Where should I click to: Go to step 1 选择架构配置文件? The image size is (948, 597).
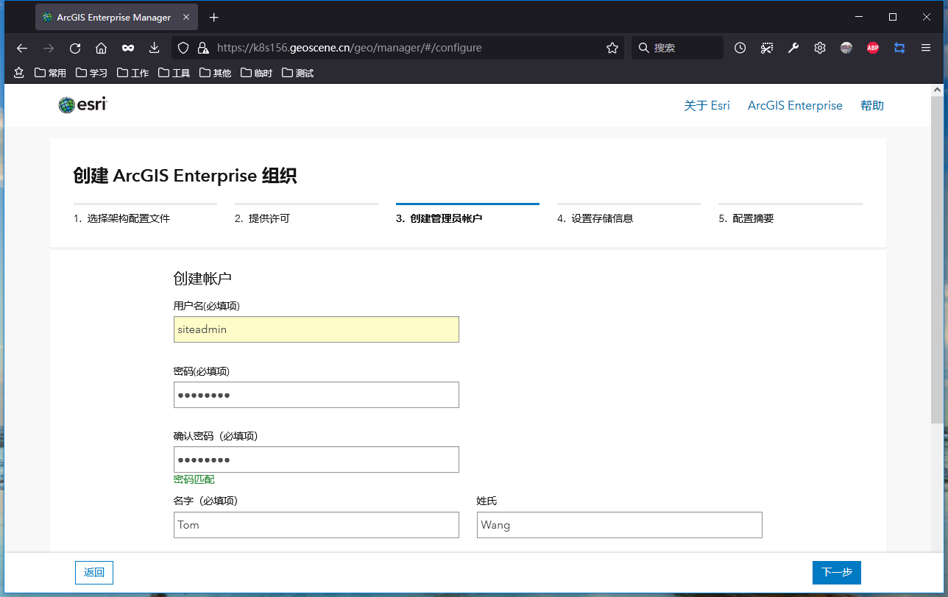[122, 218]
